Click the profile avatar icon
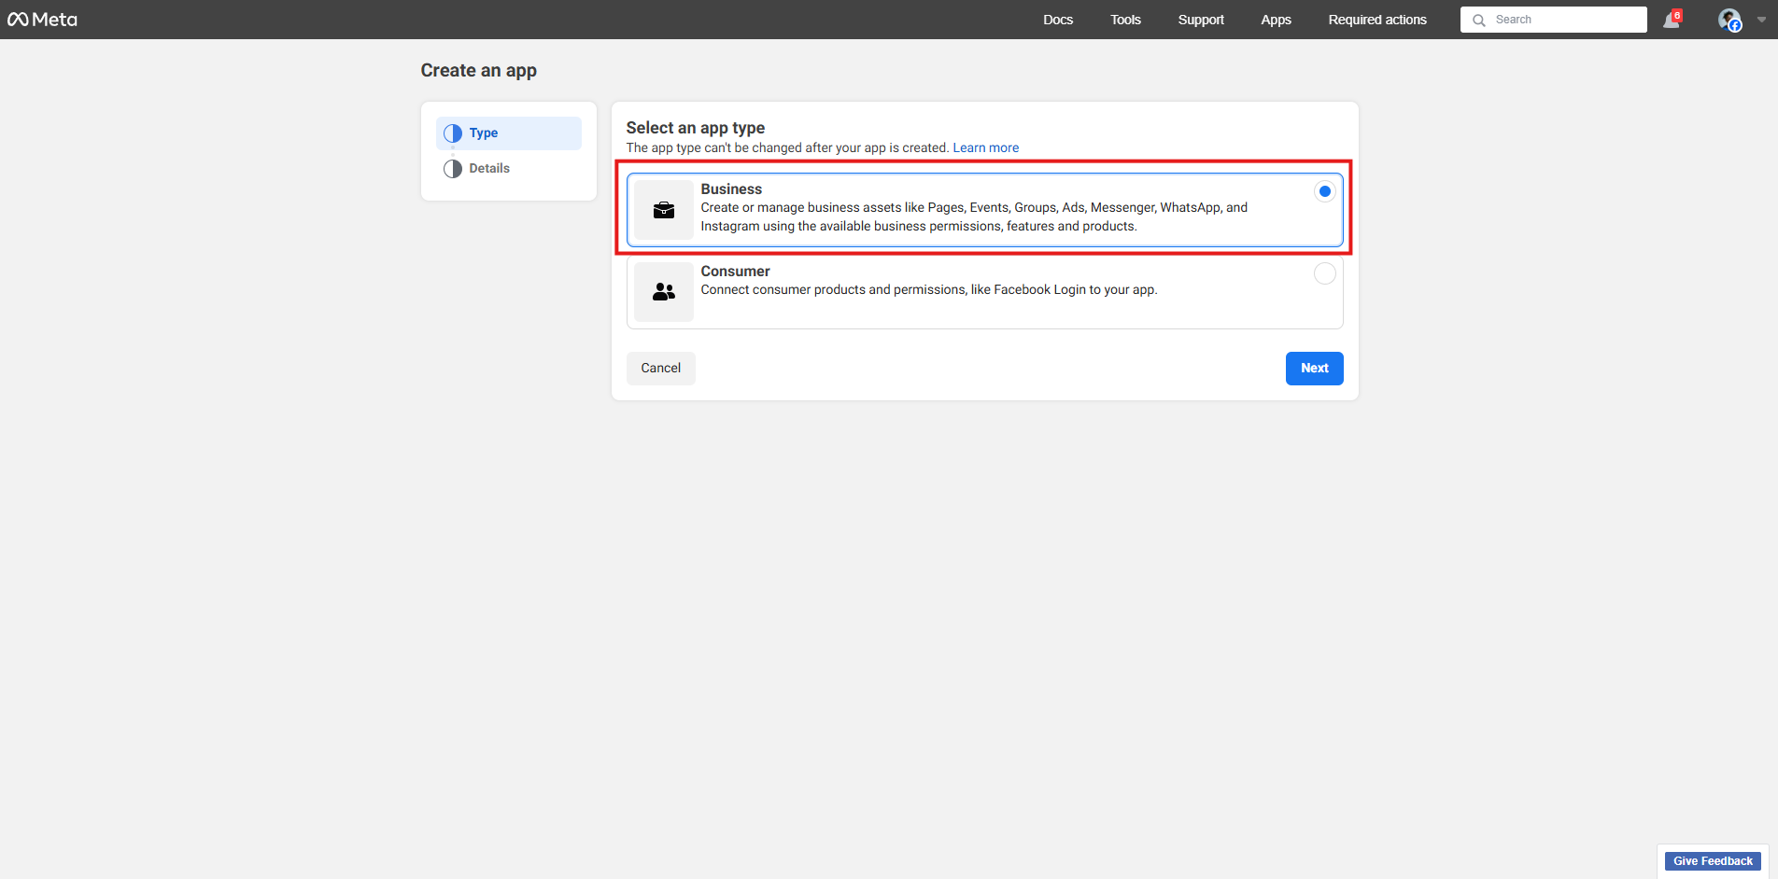This screenshot has height=879, width=1778. point(1729,20)
